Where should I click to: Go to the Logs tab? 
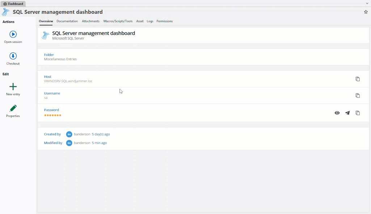click(150, 21)
